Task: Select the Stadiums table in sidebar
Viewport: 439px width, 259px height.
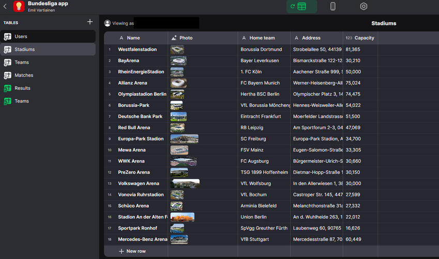Action: 48,50
